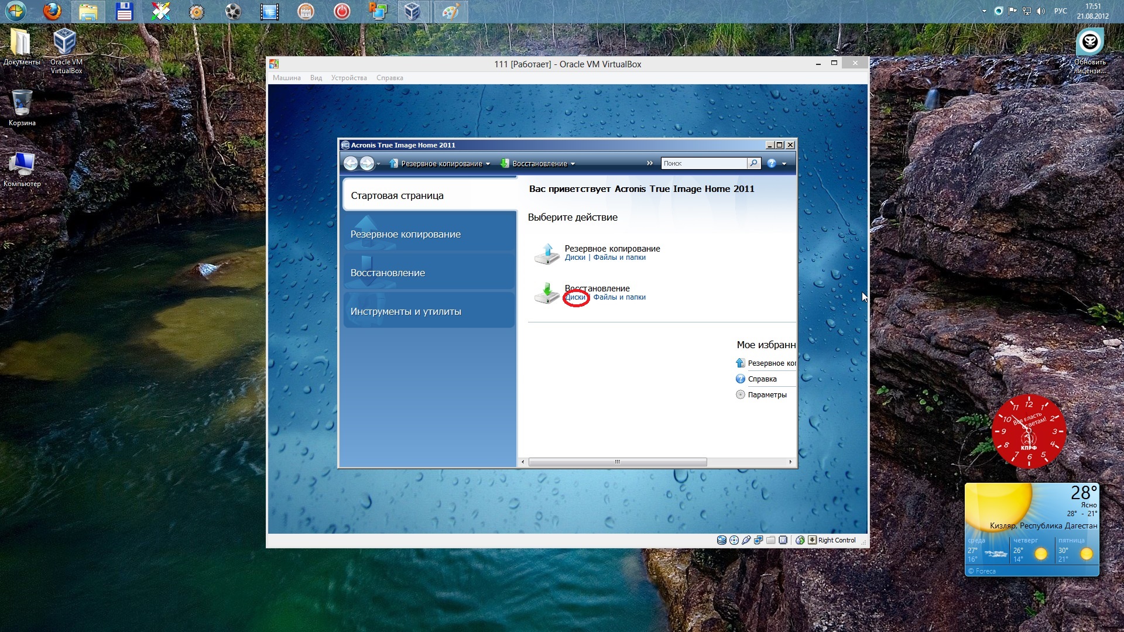Expand the Восстановление toolbar dropdown
Viewport: 1124px width, 632px height.
pos(573,164)
